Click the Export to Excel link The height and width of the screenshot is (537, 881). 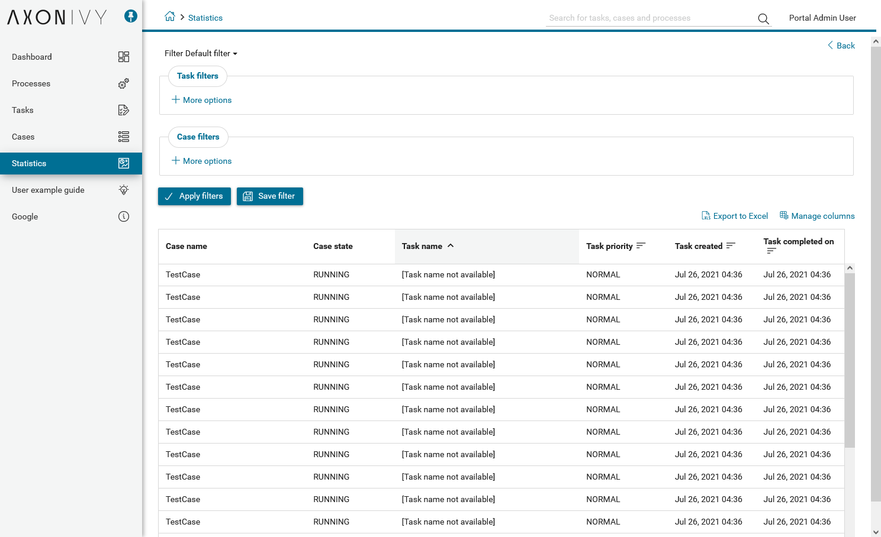(735, 216)
